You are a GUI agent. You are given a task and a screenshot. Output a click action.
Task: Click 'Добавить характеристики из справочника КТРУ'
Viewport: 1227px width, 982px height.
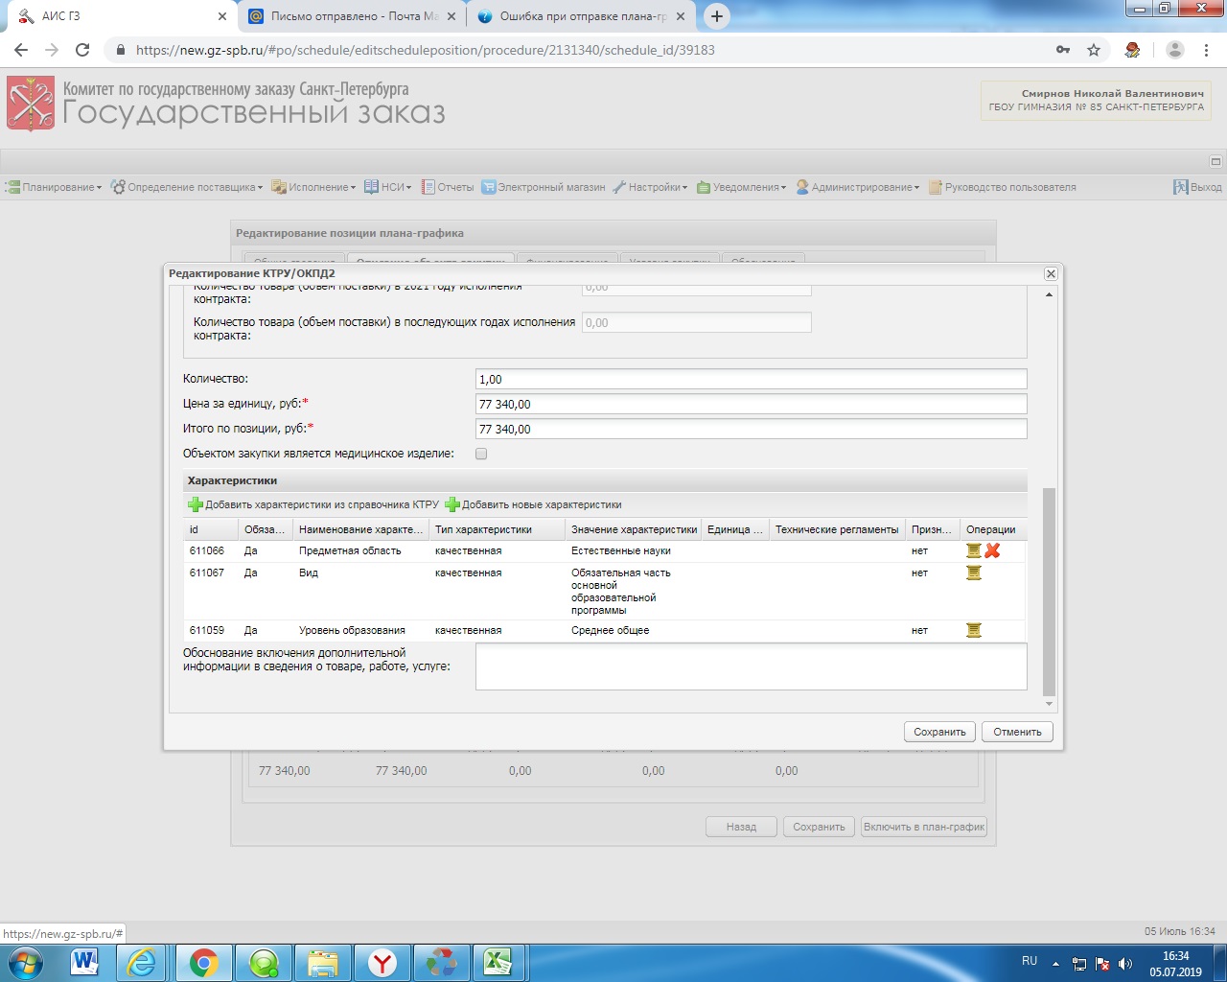pos(313,504)
